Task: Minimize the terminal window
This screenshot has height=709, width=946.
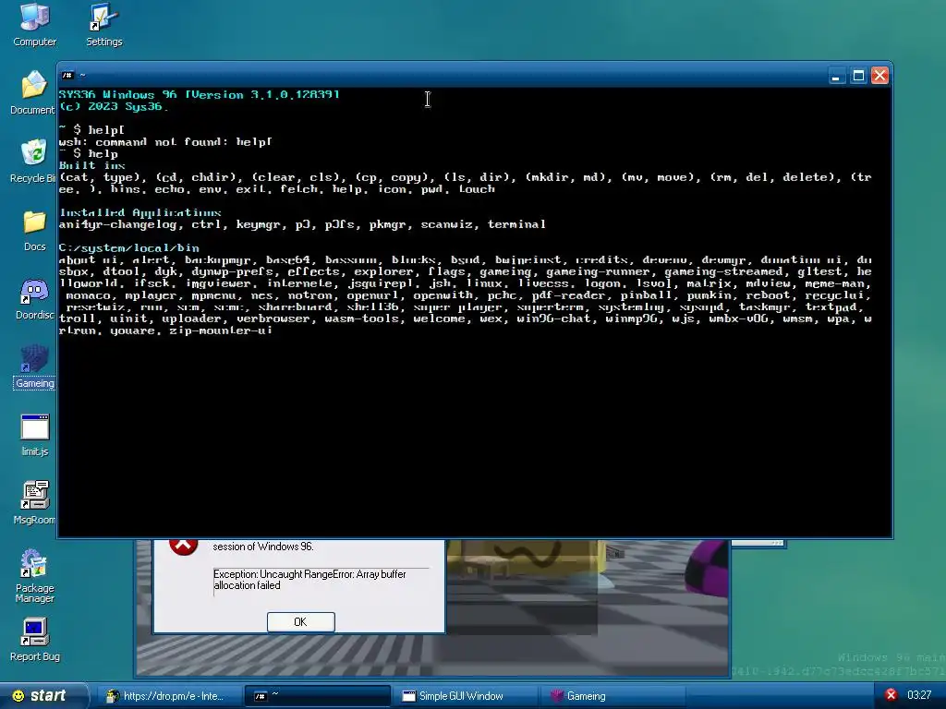Action: click(x=836, y=76)
